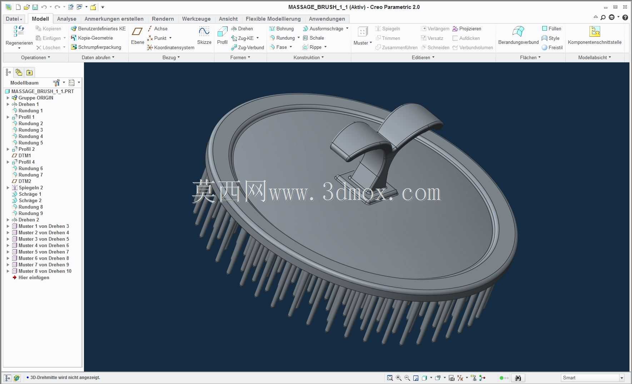This screenshot has height=384, width=632.
Task: Save the model with the floppy disk icon
Action: click(x=35, y=7)
